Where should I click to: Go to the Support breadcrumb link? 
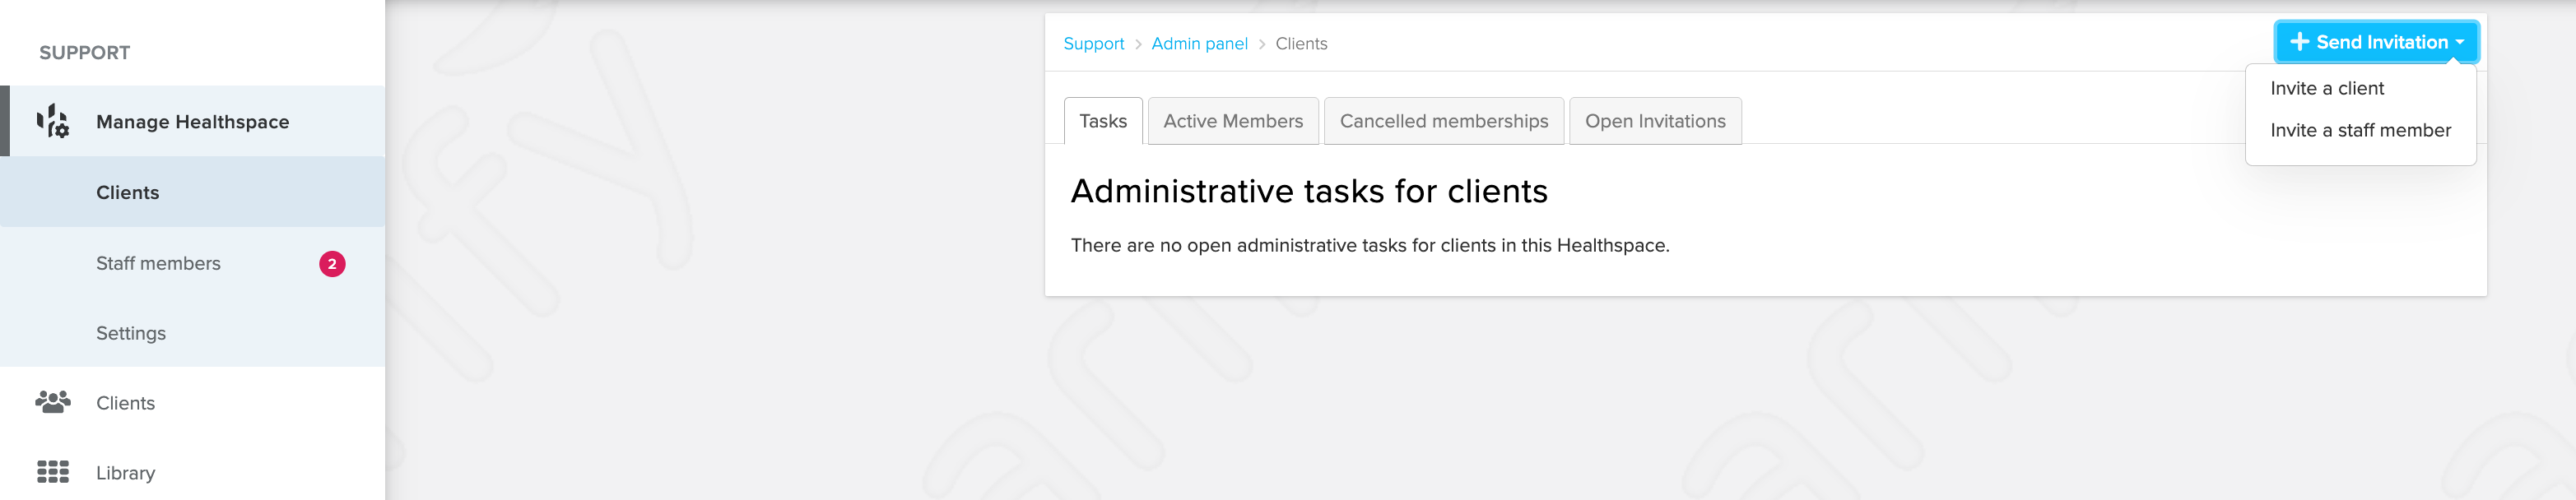pos(1093,44)
